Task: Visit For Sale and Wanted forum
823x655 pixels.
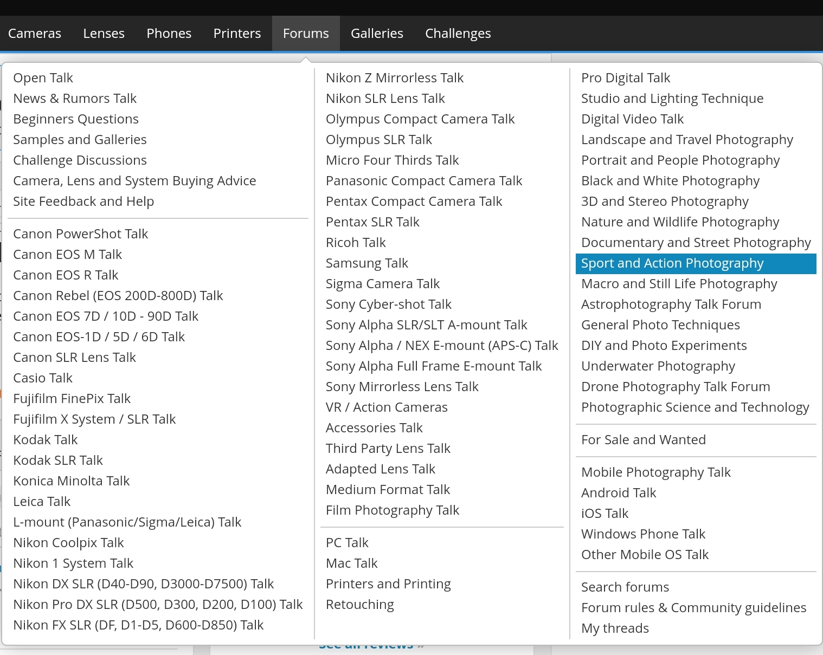Action: [643, 440]
